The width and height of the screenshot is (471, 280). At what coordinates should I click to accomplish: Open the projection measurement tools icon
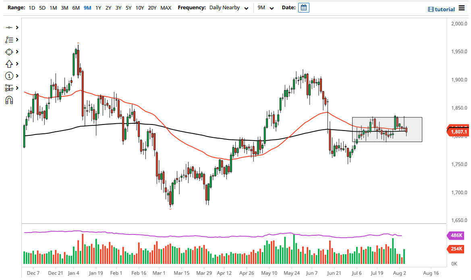(9, 88)
